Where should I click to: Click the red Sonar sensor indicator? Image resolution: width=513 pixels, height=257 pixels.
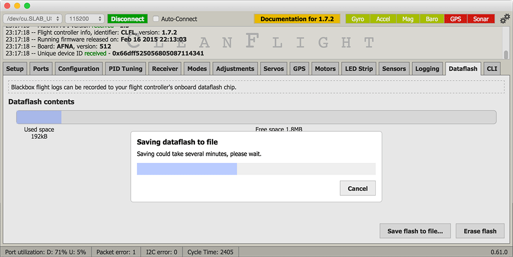tap(481, 19)
